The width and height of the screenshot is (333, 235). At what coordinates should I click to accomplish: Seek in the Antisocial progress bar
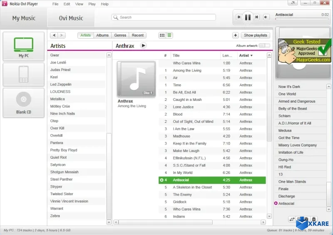pyautogui.click(x=302, y=19)
